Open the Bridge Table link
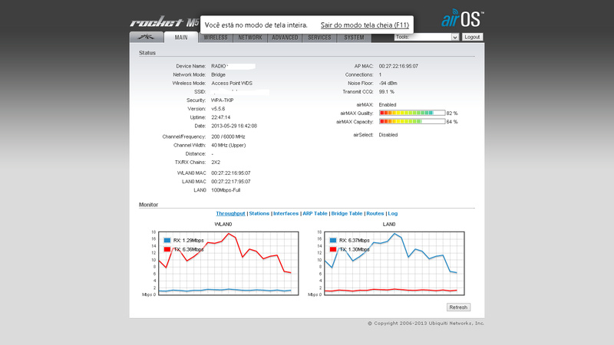 pyautogui.click(x=347, y=214)
